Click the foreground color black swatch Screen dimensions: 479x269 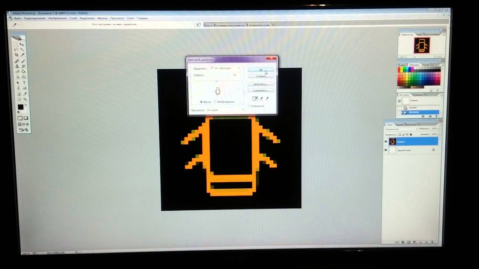tap(20, 107)
